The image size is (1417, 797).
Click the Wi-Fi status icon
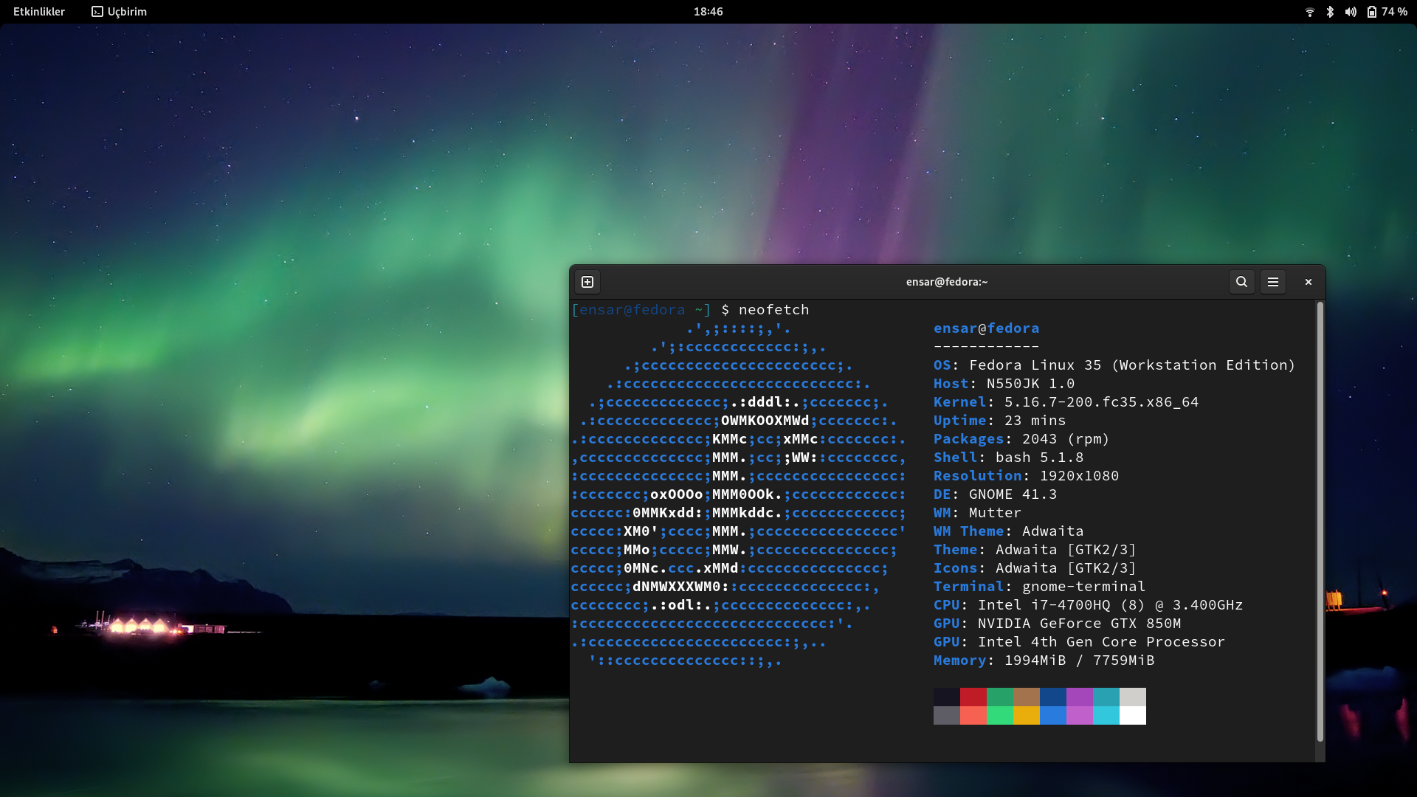pyautogui.click(x=1310, y=12)
